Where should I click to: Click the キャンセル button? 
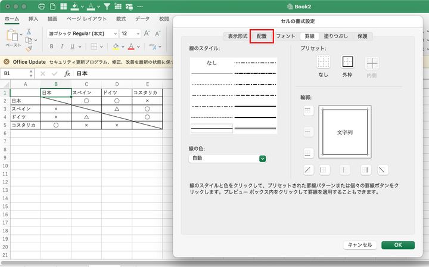(x=359, y=245)
